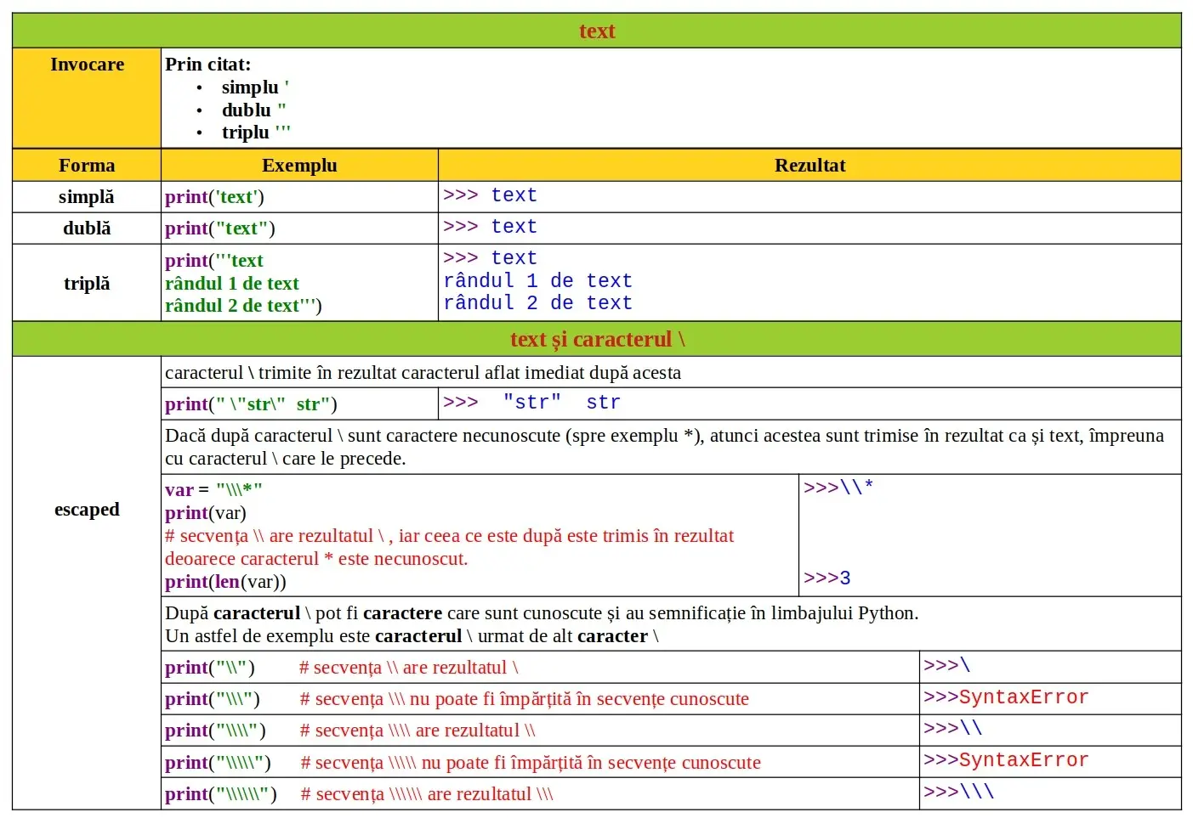This screenshot has width=1193, height=818.
Task: Select the 'simplă' row label
Action: [87, 197]
